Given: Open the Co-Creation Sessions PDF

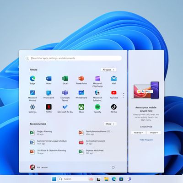Looking at the screenshot, I should (92, 142).
